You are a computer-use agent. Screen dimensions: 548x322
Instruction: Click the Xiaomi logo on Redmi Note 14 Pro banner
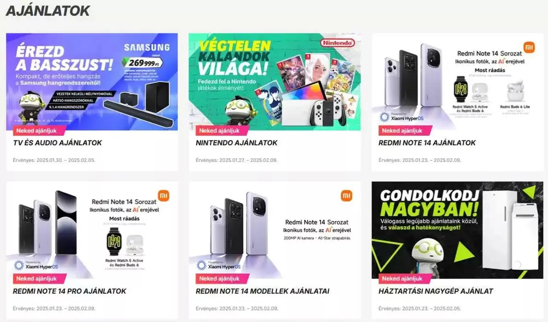click(x=163, y=195)
